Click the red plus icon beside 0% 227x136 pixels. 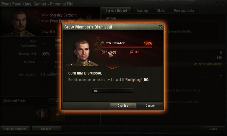tap(132, 52)
